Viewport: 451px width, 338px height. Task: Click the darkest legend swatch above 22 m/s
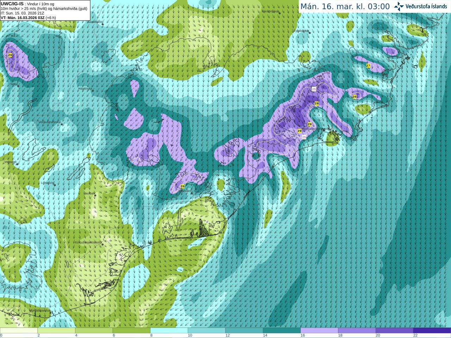tap(432, 331)
